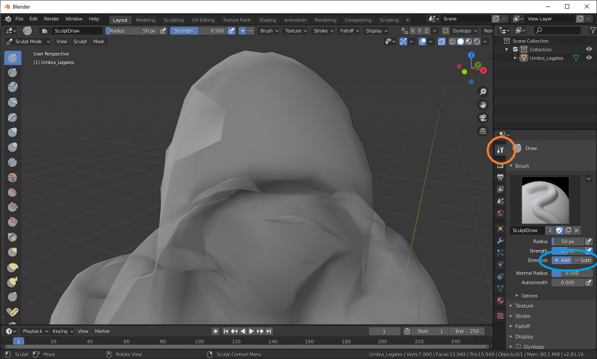Select the Active Tool settings tab
597x359 pixels.
500,150
